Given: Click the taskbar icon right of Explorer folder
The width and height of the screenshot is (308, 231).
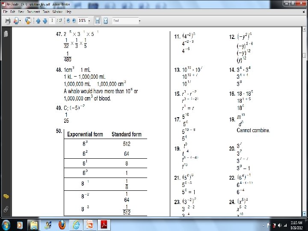Looking at the screenshot, I should coord(48,225).
